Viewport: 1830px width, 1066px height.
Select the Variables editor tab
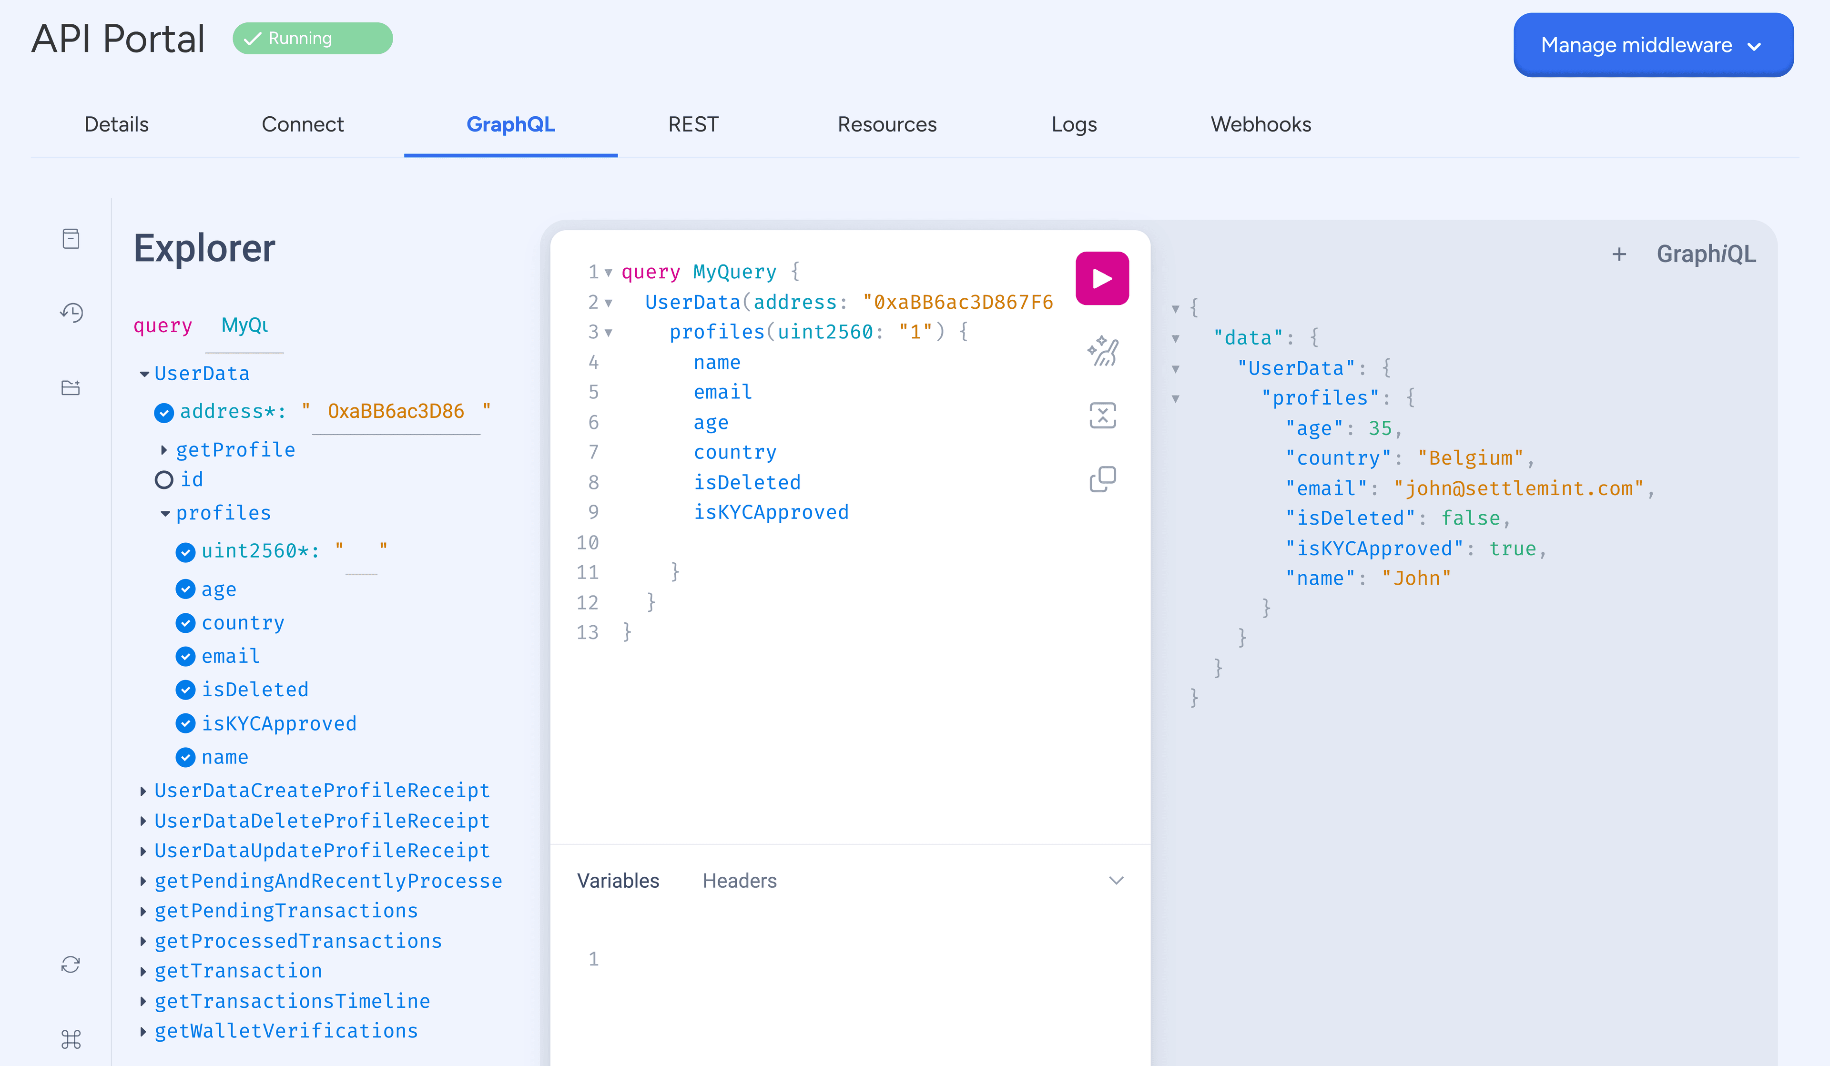pyautogui.click(x=618, y=881)
